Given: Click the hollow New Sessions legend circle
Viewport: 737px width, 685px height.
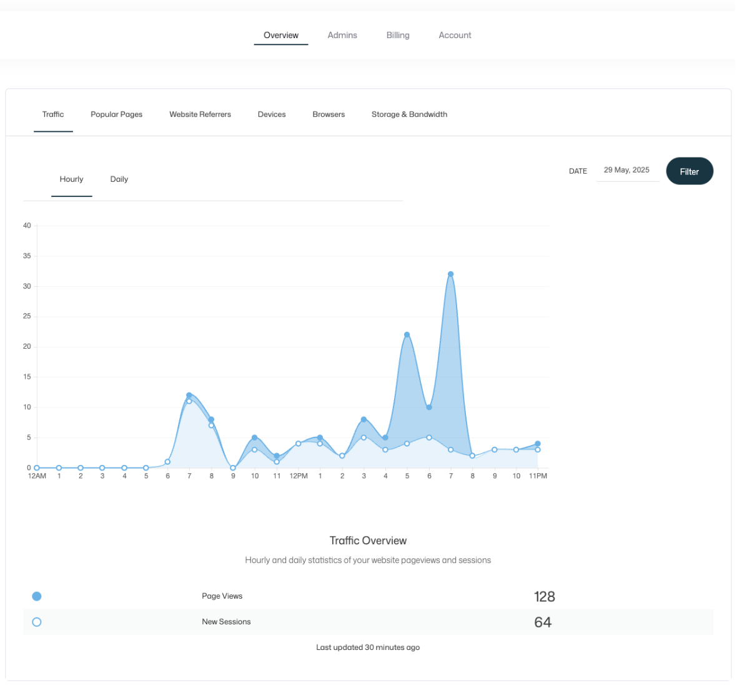Looking at the screenshot, I should coord(37,623).
